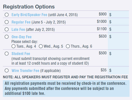Viewport: 132px width, 100px height.
Task: Select the Early Bird/Speaker Fee radio button
Action: tap(7, 15)
